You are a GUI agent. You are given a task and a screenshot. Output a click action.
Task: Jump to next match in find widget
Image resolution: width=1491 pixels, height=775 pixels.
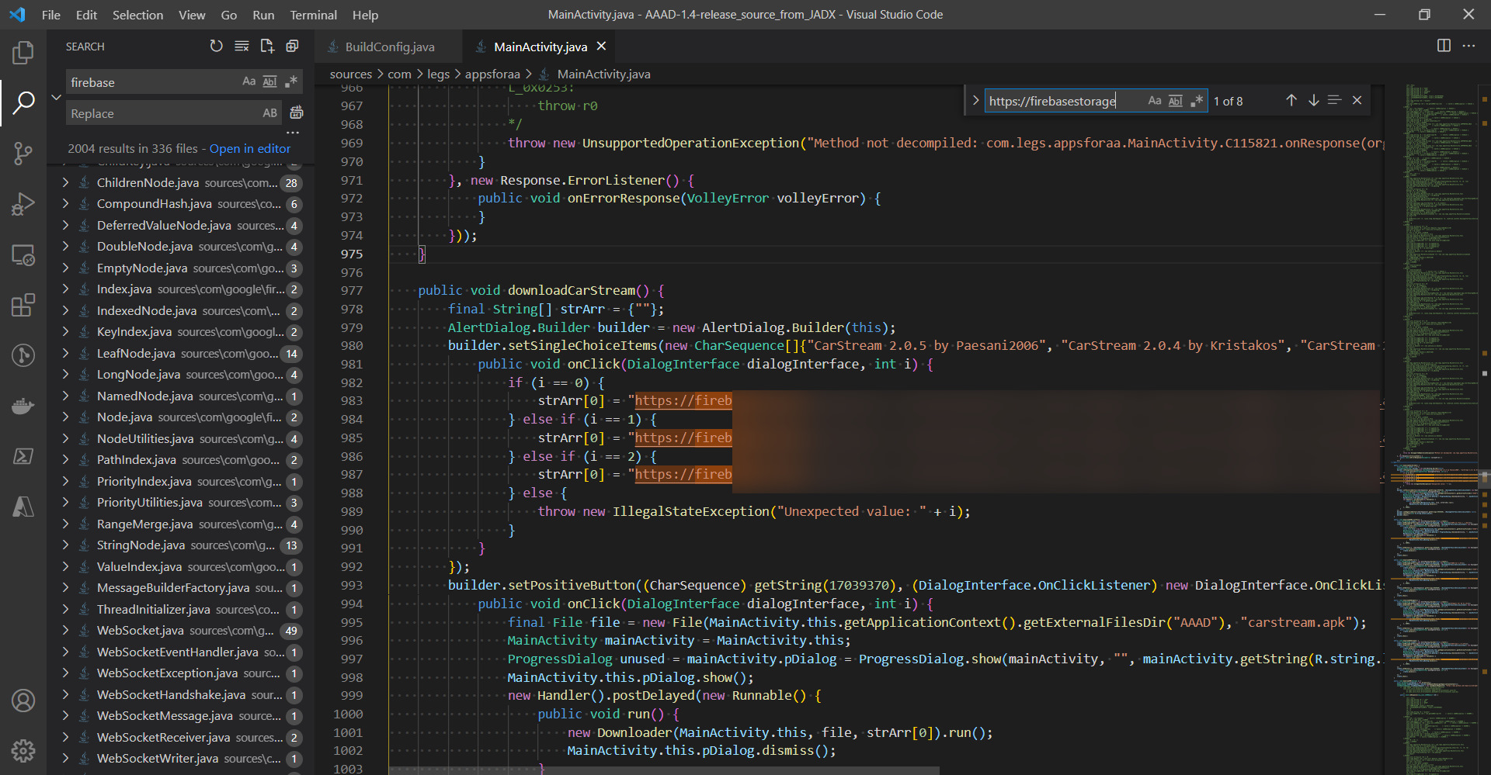tap(1313, 101)
